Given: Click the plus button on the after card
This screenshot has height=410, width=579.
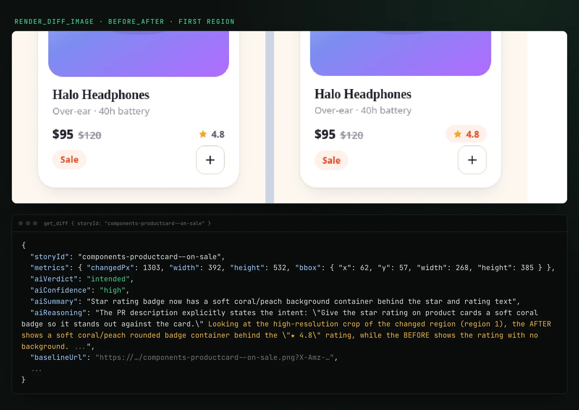Looking at the screenshot, I should pyautogui.click(x=472, y=160).
